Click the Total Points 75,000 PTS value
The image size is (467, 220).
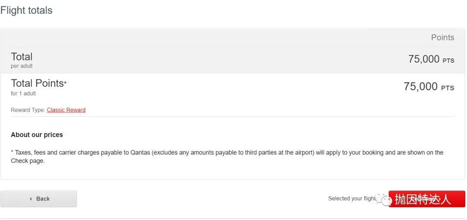(429, 86)
